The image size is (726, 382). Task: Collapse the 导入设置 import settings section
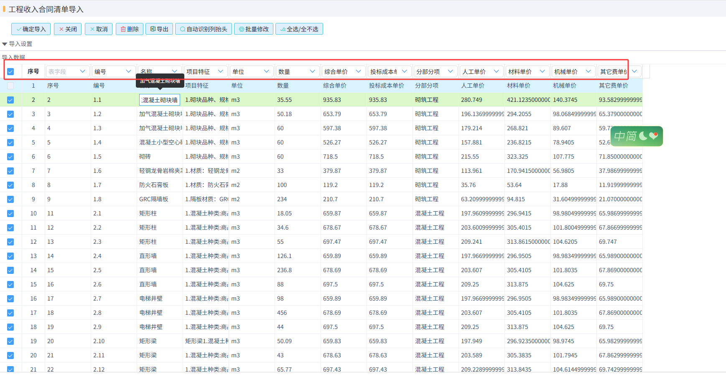pos(17,44)
